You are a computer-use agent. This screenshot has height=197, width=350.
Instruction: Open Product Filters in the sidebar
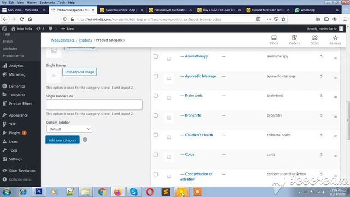(20, 103)
